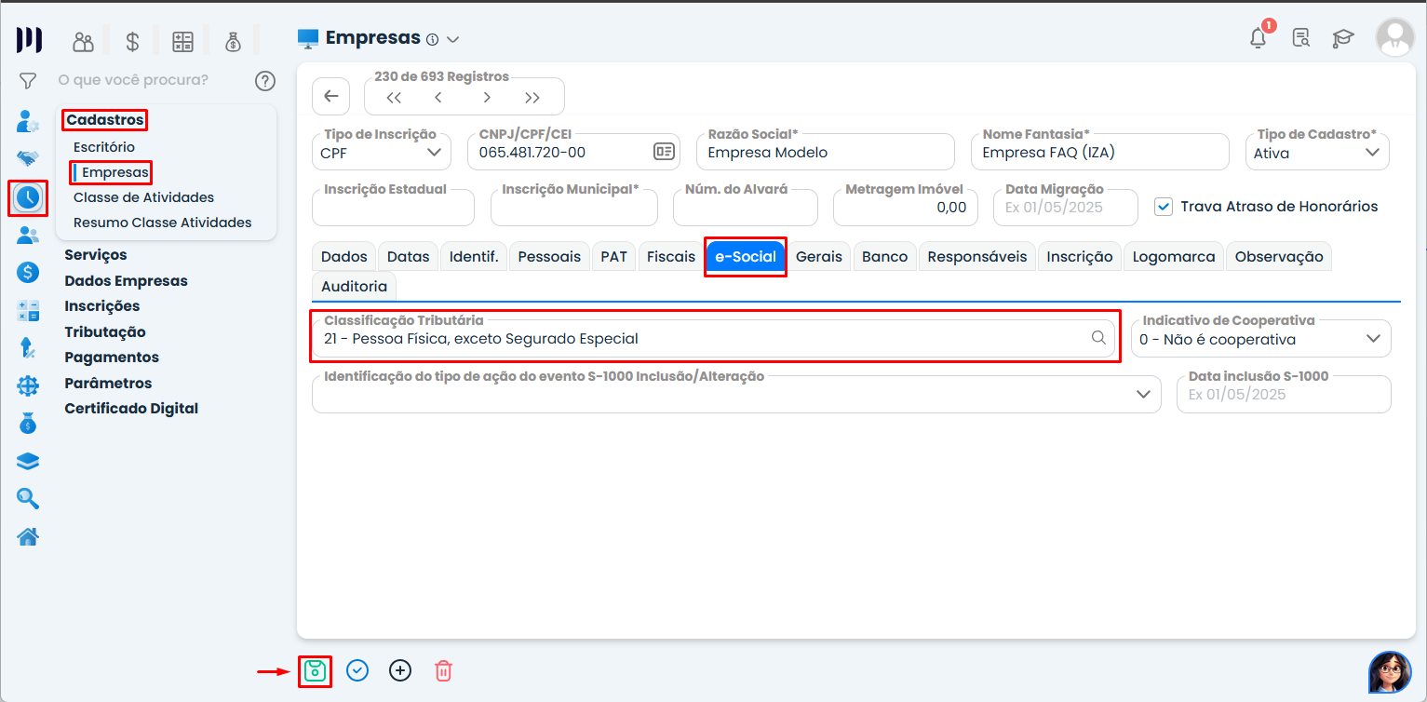
Task: Select the handshake sidebar icon
Action: [28, 158]
